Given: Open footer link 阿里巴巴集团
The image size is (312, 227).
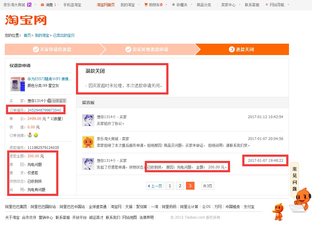Looking at the screenshot, I should point(16,207).
